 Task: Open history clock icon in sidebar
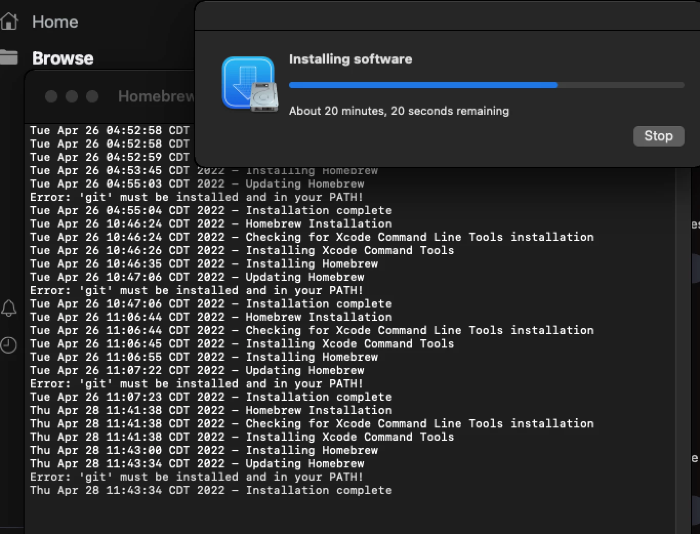[9, 345]
